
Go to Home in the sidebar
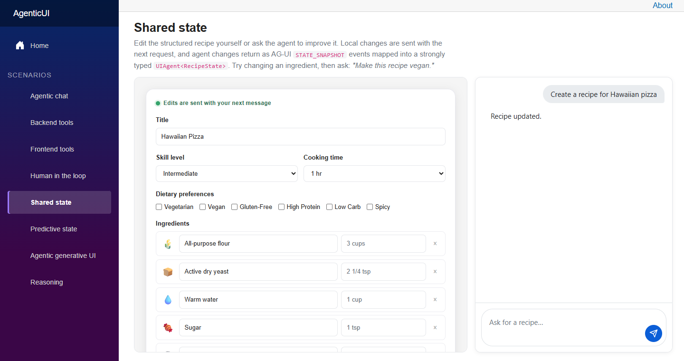(59, 46)
